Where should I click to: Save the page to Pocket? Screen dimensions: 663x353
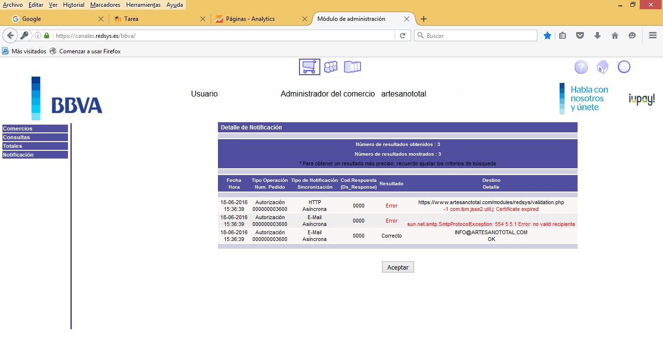tap(580, 35)
